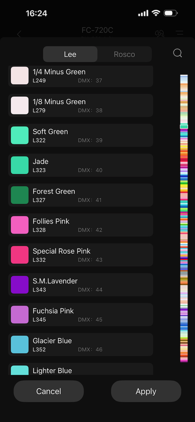
Task: Tap the 1/8 Minus Green color thumbnail
Action: point(19,105)
